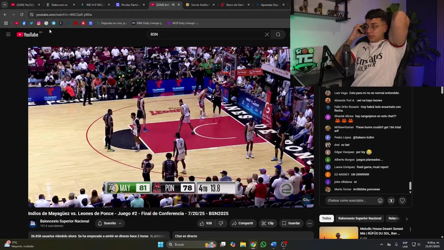Open the YouTube guide hamburger menu

[x=8, y=34]
